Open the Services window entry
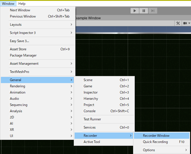This screenshot has height=154, width=191. [104, 127]
